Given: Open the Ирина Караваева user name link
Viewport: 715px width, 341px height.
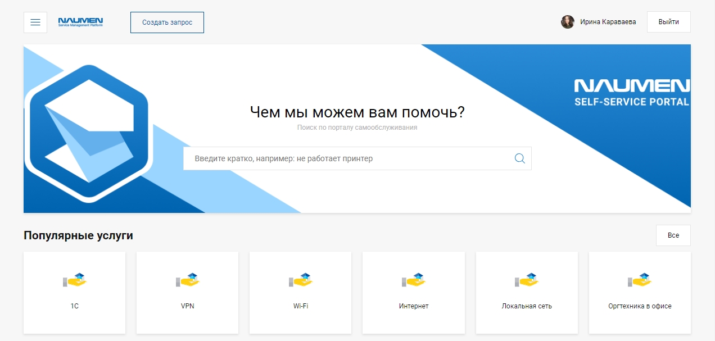Looking at the screenshot, I should point(608,22).
